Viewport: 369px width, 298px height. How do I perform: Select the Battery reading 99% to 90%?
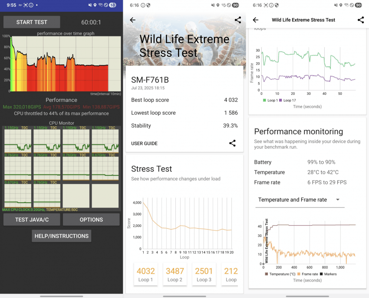point(321,162)
